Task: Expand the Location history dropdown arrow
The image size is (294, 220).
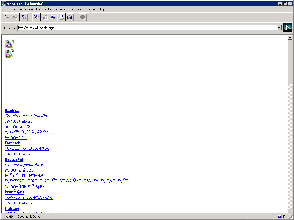Action: [x=279, y=28]
